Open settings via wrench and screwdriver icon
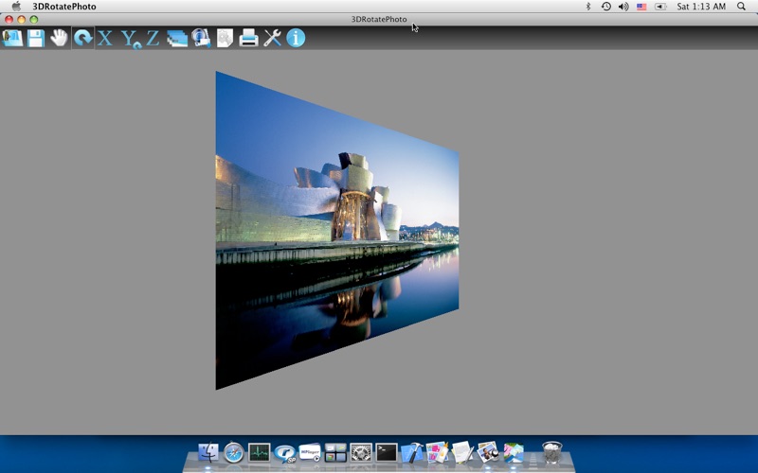This screenshot has width=758, height=473. click(272, 38)
